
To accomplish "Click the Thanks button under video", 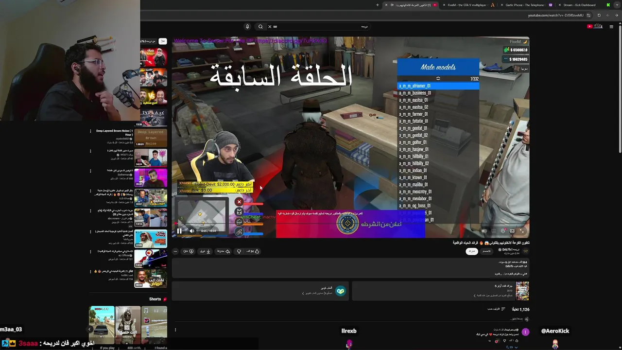I will [x=189, y=251].
